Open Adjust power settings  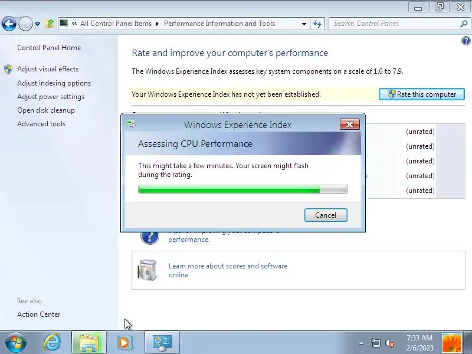pyautogui.click(x=51, y=97)
